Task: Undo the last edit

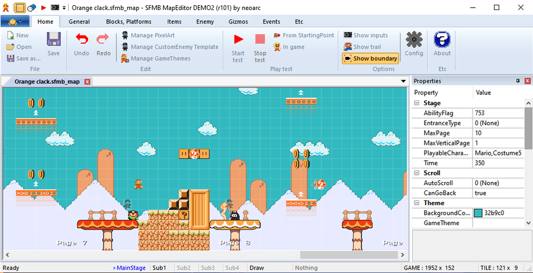Action: coord(82,44)
